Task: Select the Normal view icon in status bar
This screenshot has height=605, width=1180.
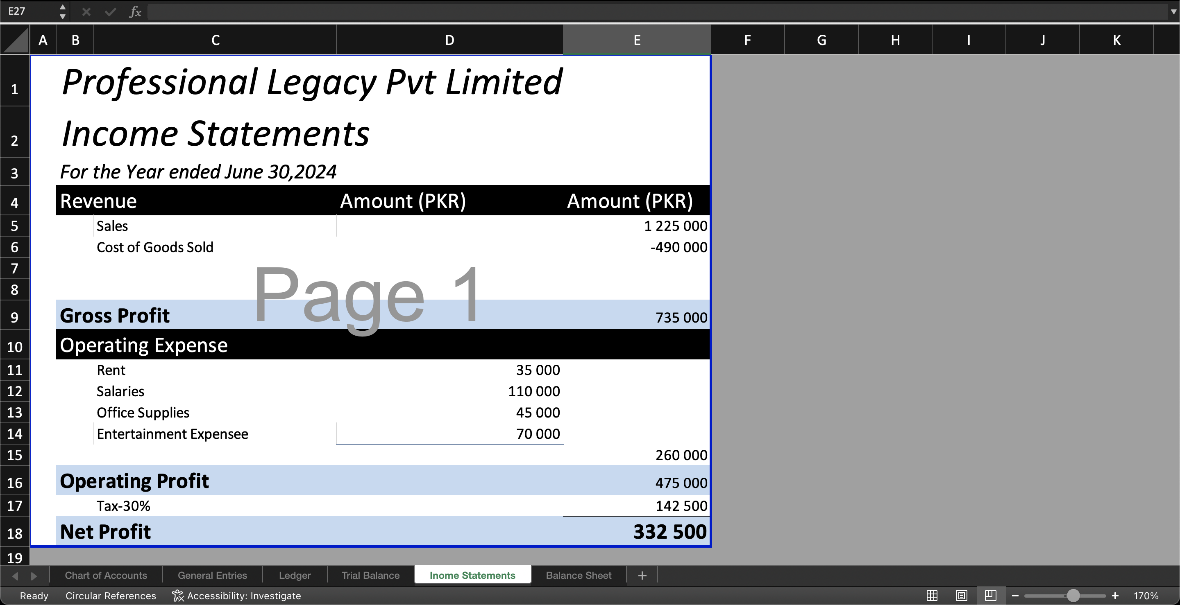Action: (931, 596)
